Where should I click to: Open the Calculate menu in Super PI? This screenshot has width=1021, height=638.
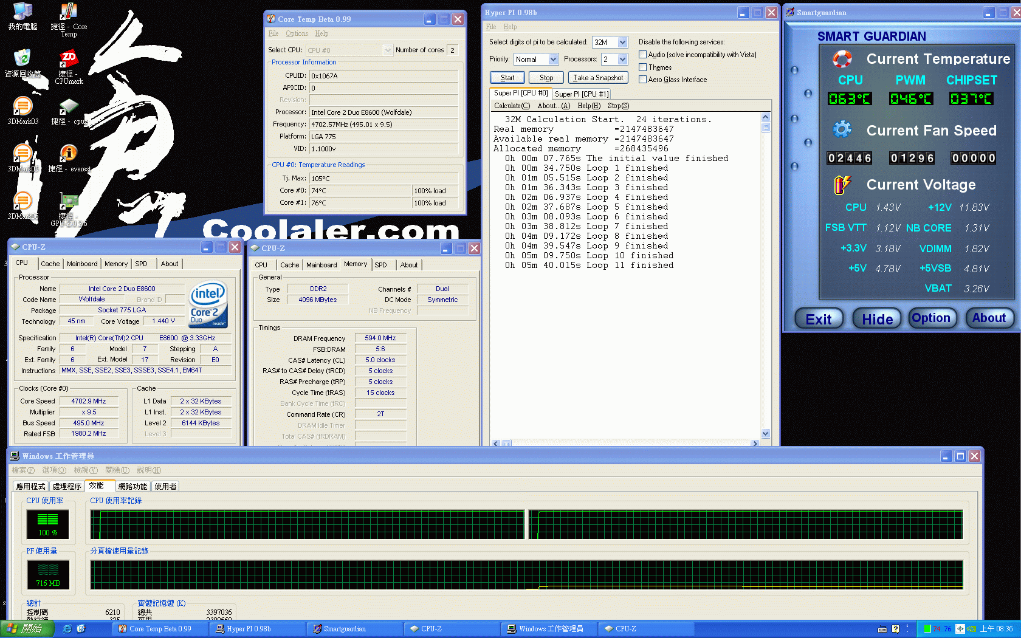[512, 106]
